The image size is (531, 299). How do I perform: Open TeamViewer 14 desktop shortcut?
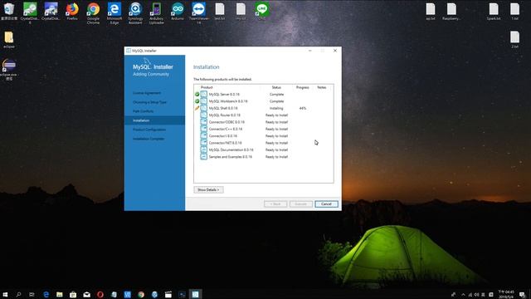tap(199, 13)
